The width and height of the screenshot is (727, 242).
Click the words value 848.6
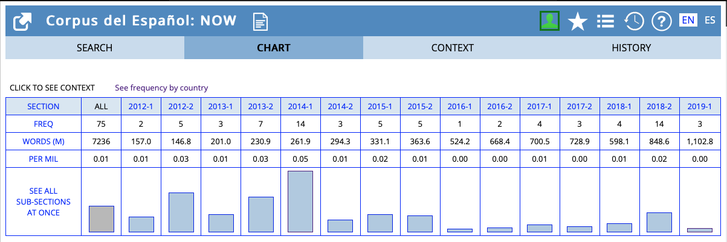point(659,141)
